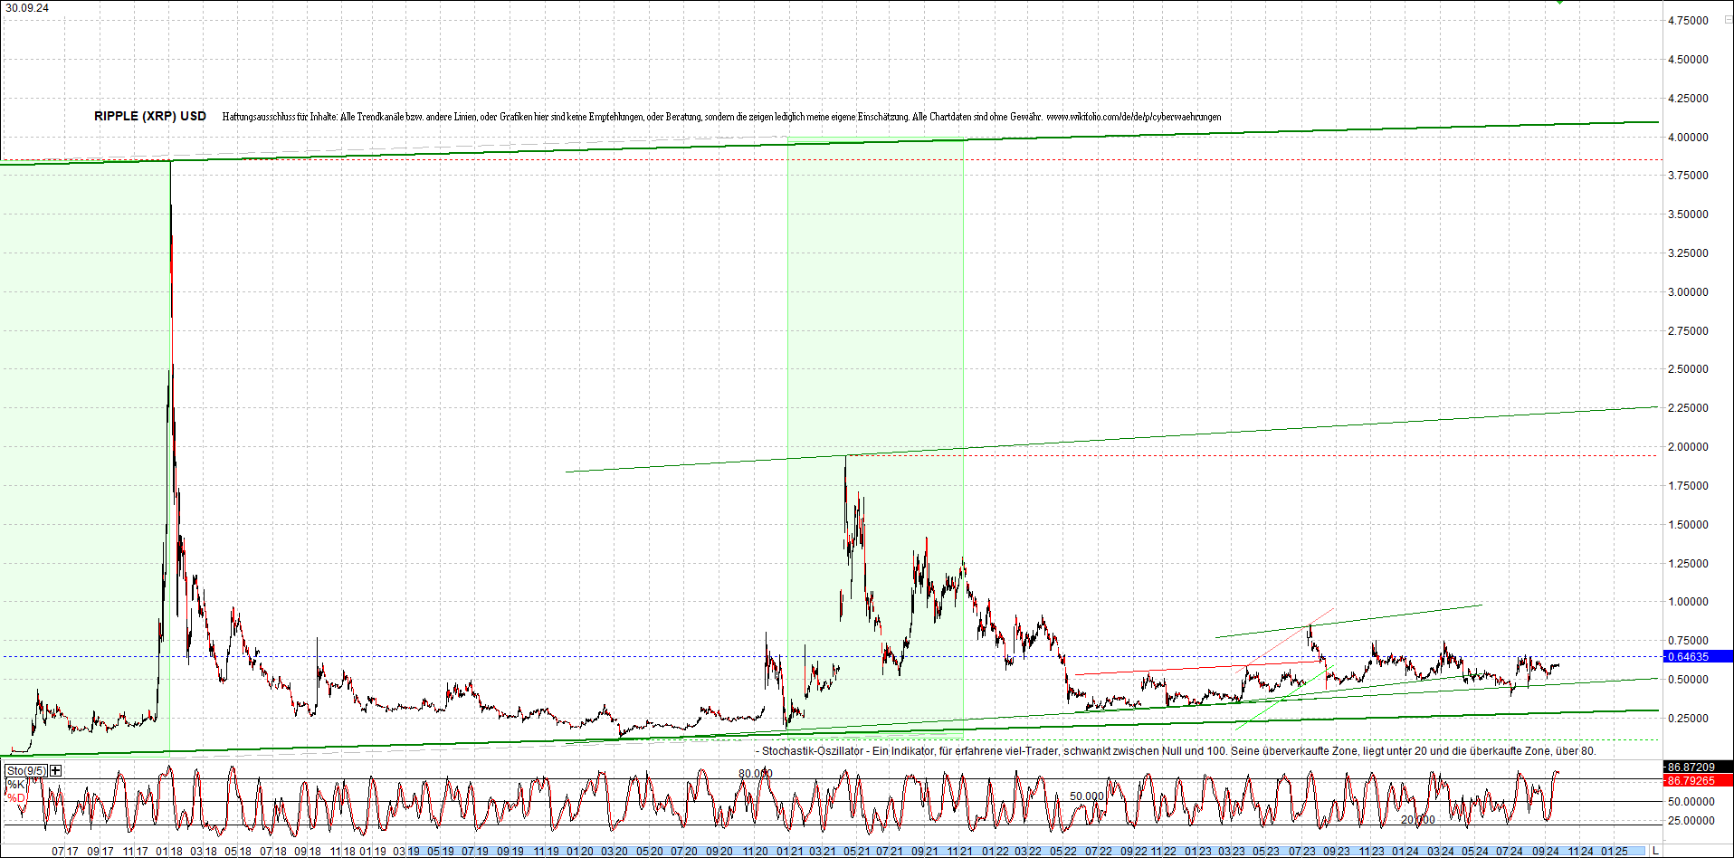Click the RIPPLE (XRP) USD chart title

click(149, 116)
